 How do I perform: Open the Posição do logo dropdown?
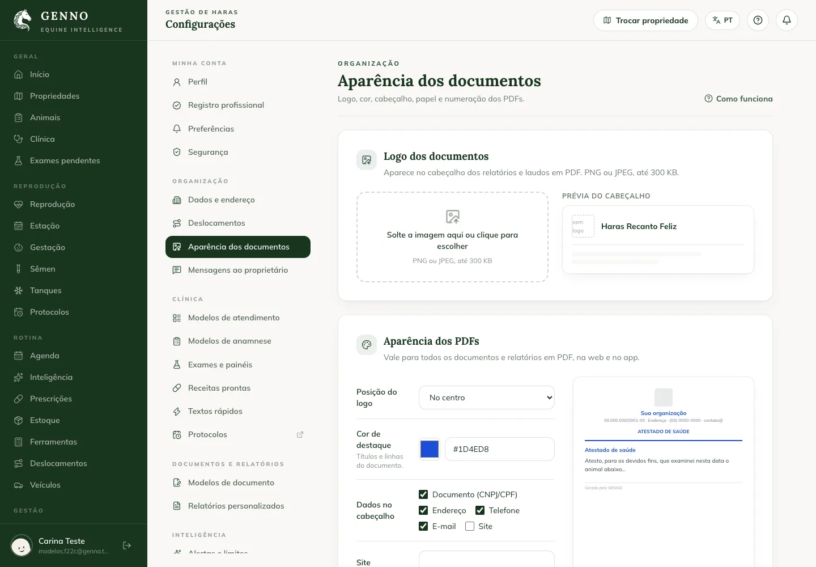pos(487,397)
